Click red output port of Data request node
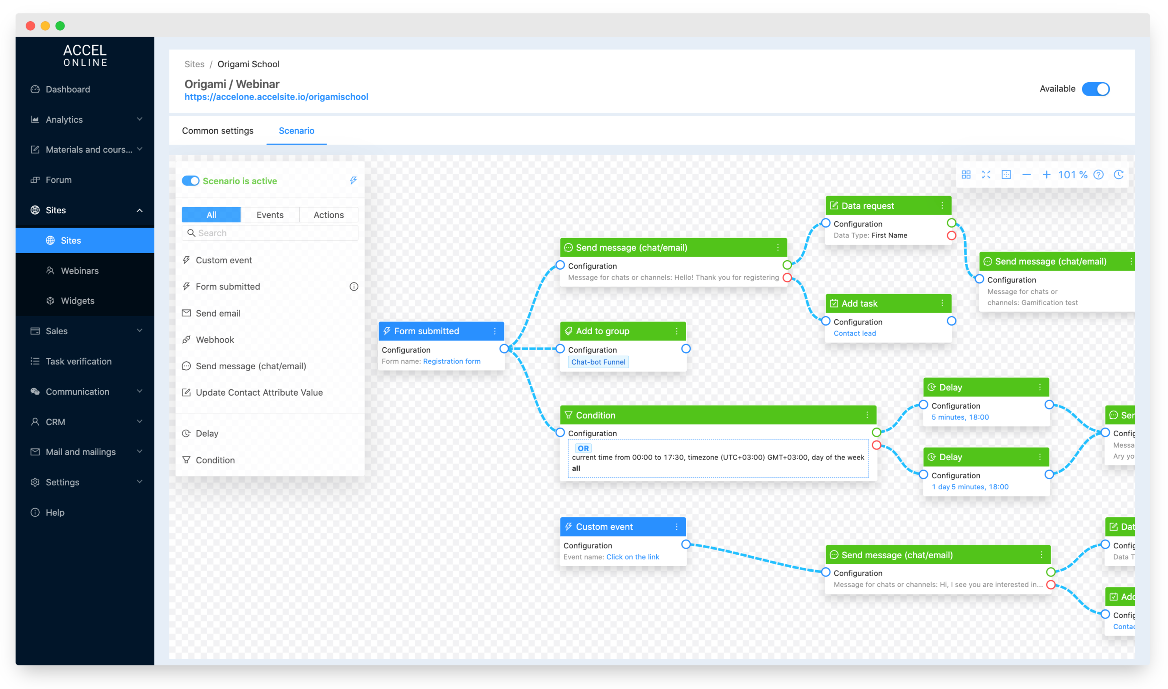The image size is (1168, 689). tap(952, 236)
